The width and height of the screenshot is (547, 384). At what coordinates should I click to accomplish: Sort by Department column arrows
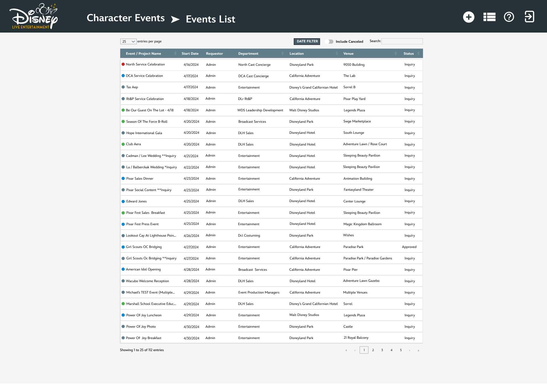click(x=283, y=53)
